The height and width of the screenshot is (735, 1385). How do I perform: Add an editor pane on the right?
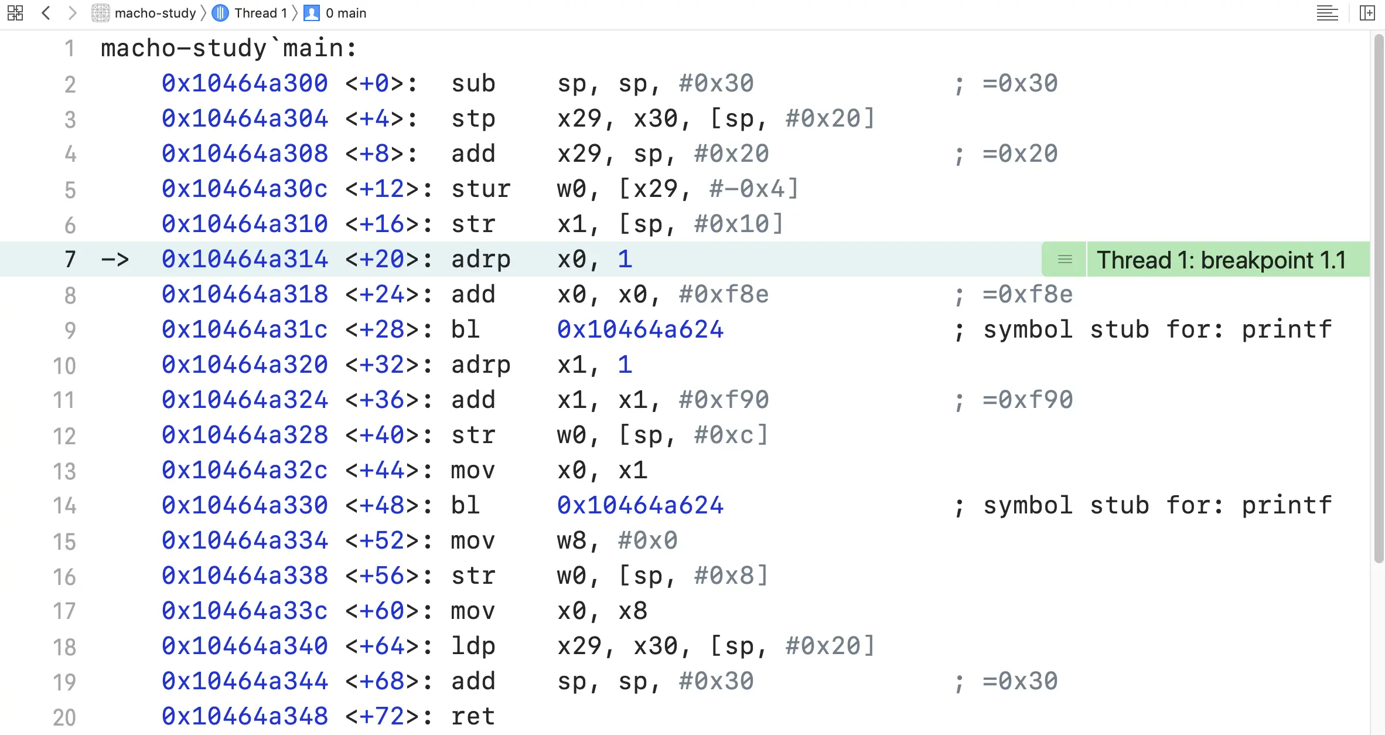(1367, 13)
